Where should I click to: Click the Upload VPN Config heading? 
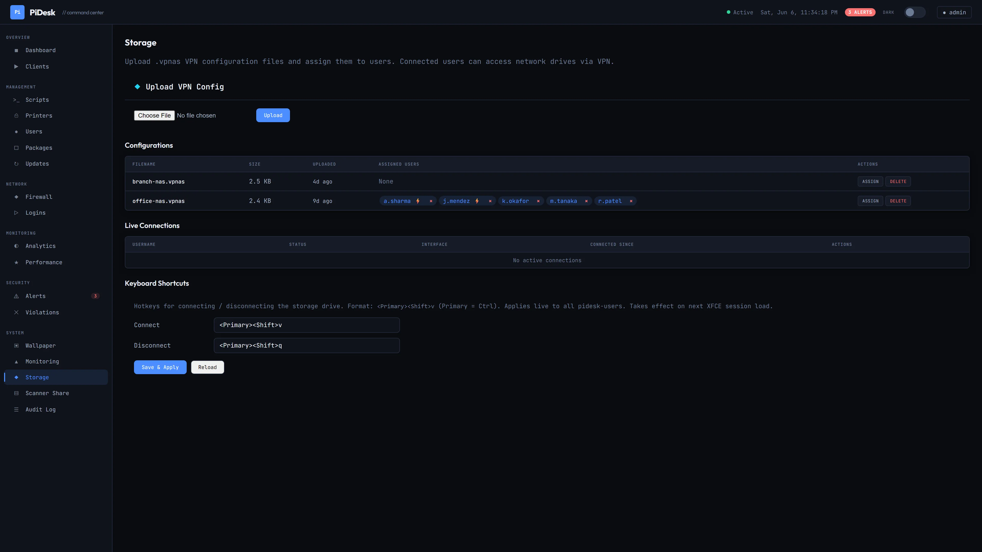point(184,87)
